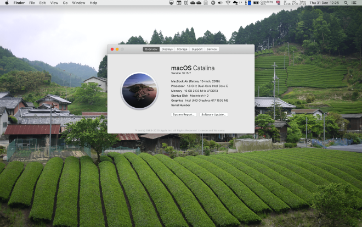The width and height of the screenshot is (362, 227).
Task: Click the System Report button
Action: (184, 114)
